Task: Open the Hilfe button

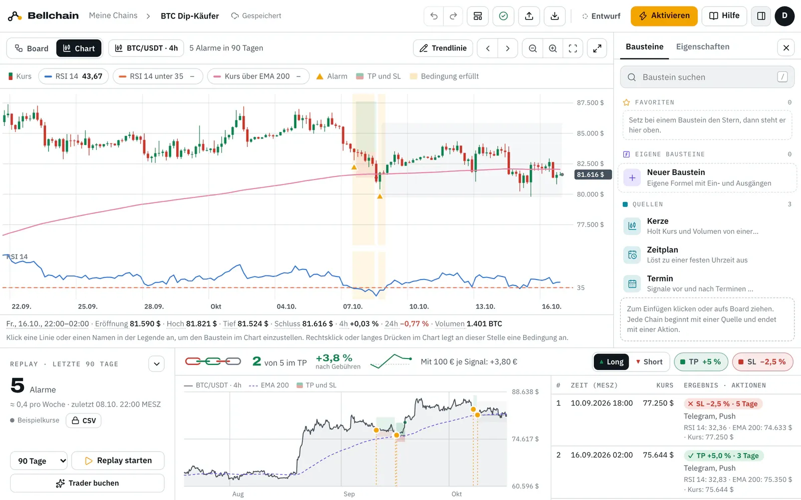Action: tap(724, 16)
